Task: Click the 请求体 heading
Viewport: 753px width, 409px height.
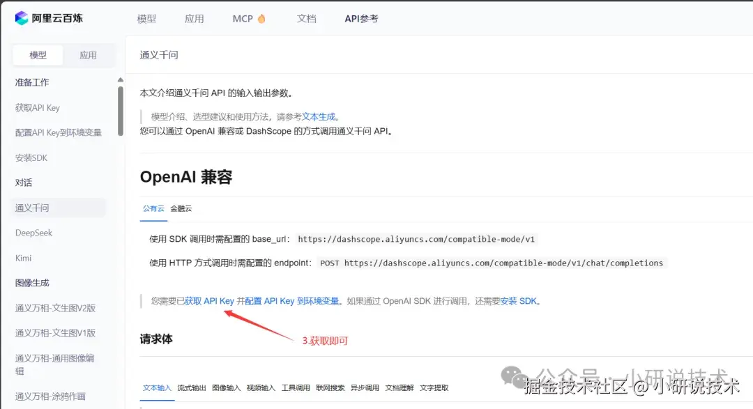Action: tap(156, 339)
